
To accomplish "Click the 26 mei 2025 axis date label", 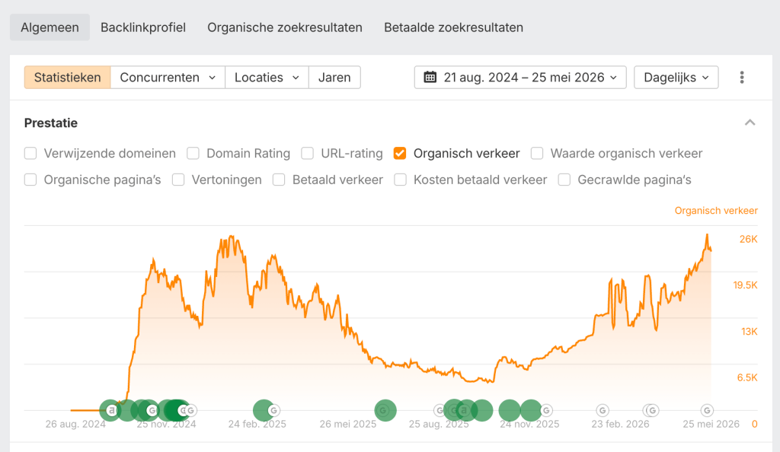I will pyautogui.click(x=347, y=424).
